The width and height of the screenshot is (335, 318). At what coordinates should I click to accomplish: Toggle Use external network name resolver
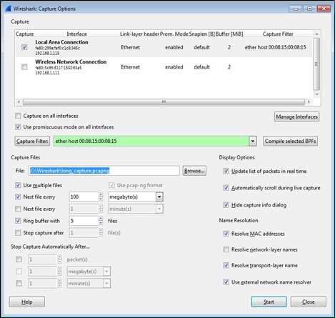coord(226,282)
